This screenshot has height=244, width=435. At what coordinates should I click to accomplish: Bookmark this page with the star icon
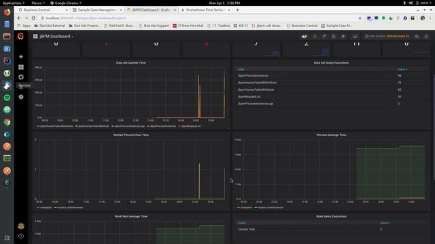(360, 18)
